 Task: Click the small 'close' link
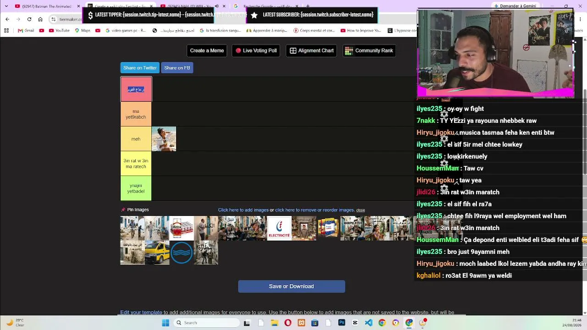[x=360, y=210]
